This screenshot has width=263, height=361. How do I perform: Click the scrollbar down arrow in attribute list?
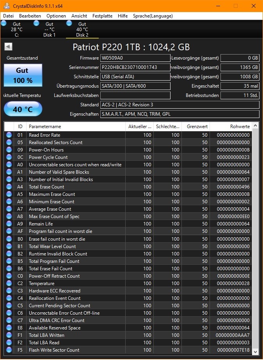(255, 352)
